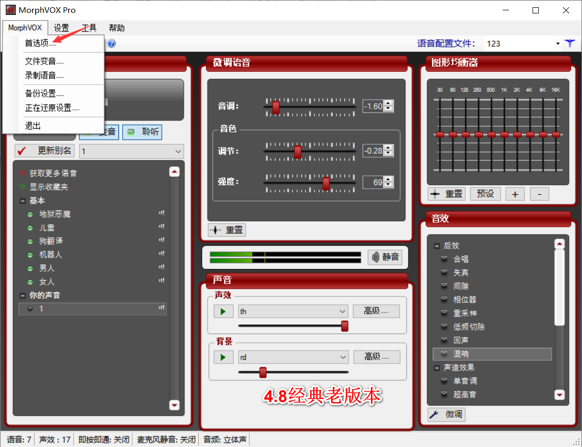Mute audio with the 静音 speaker button

pyautogui.click(x=385, y=257)
